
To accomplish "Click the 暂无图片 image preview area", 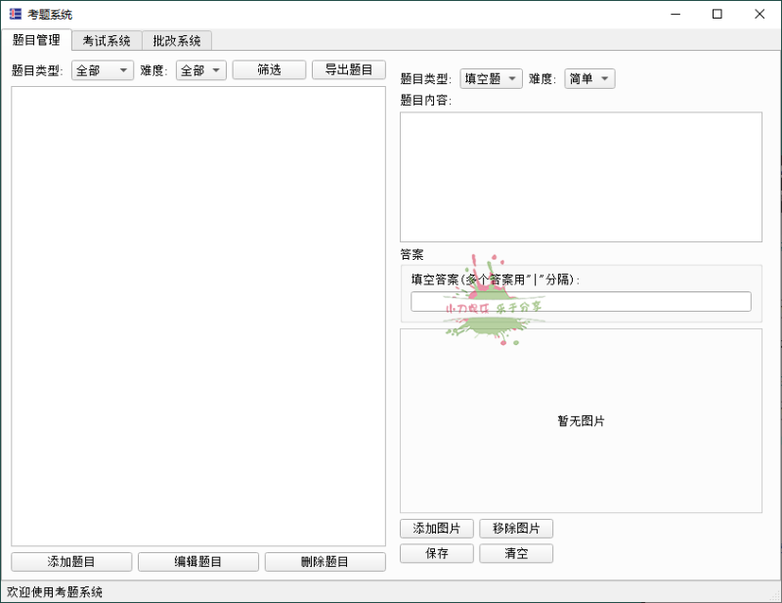I will click(x=581, y=420).
